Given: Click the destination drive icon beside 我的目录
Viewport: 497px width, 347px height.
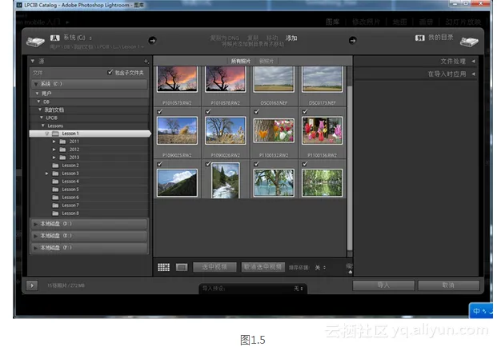Looking at the screenshot, I should (469, 42).
